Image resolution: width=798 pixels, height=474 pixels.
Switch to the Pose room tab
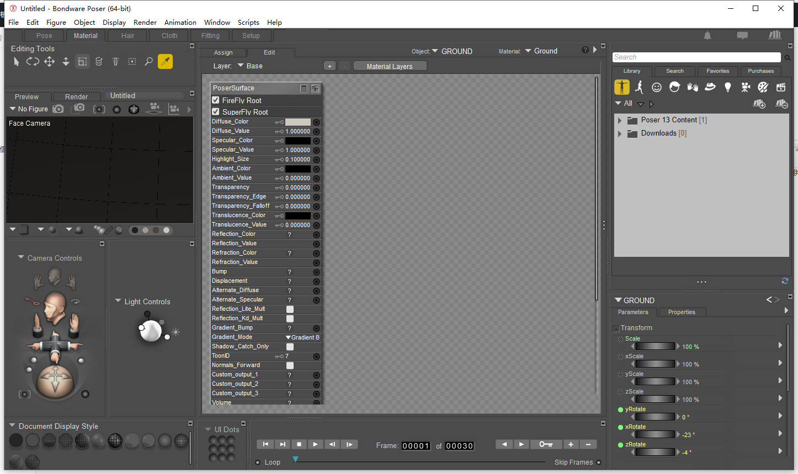point(44,36)
